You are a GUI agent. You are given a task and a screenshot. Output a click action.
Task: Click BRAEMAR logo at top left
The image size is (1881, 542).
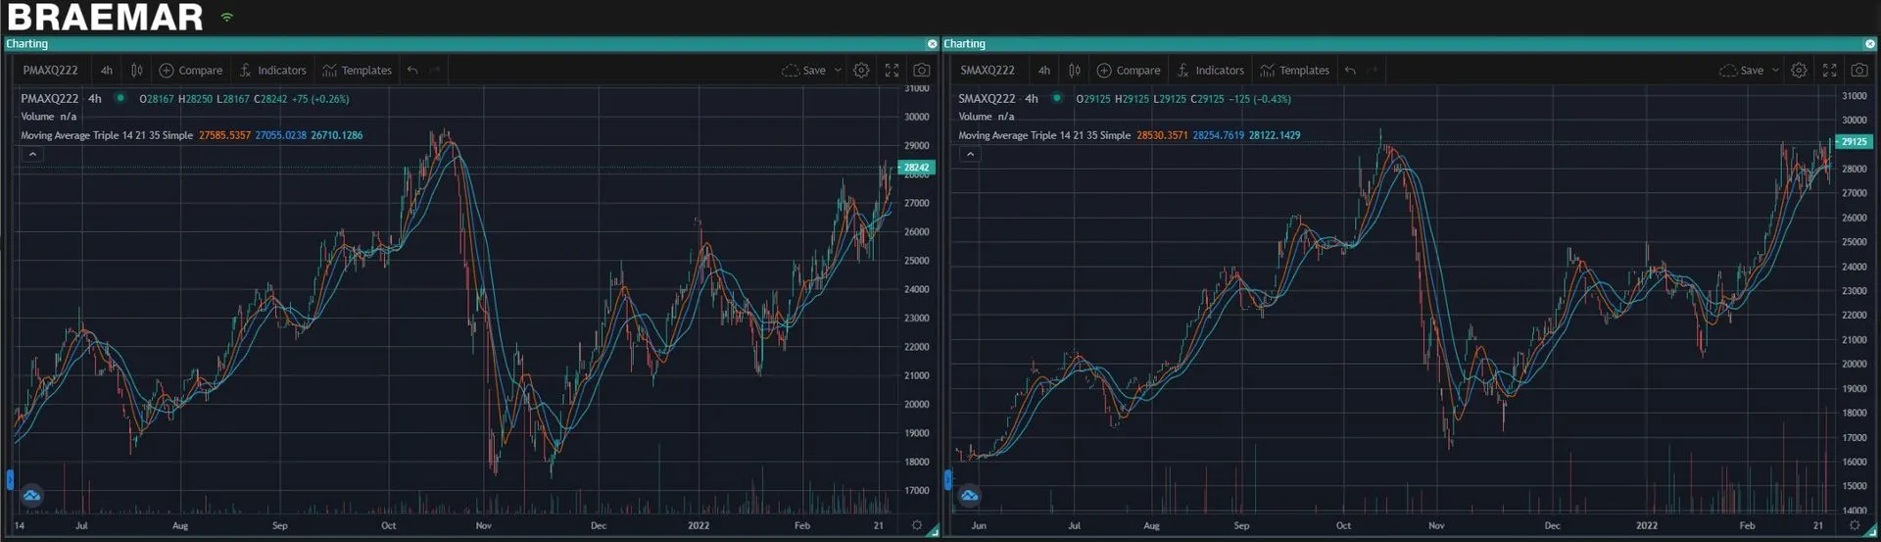pyautogui.click(x=105, y=17)
